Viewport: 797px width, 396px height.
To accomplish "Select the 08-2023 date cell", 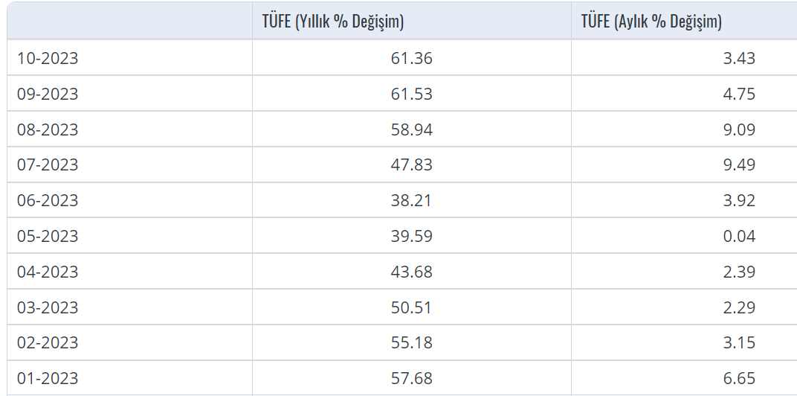I will tap(48, 130).
